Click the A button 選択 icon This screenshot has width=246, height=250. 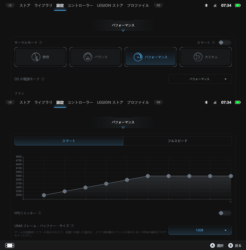212,245
